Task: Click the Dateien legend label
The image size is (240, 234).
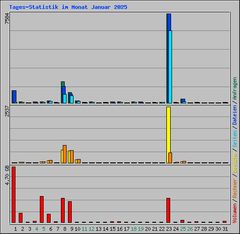Action: pyautogui.click(x=235, y=115)
